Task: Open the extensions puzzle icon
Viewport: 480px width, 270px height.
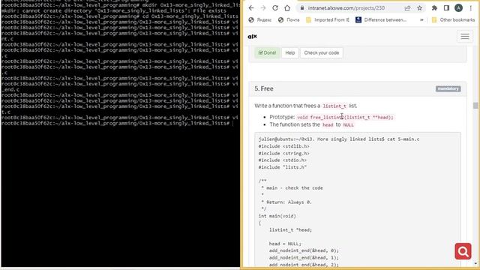Action: click(434, 8)
